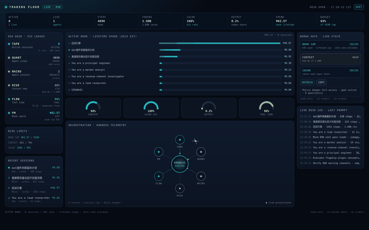Click the STEPS 4696 header metric
Screen dimensions: 369x230
pos(117,21)
